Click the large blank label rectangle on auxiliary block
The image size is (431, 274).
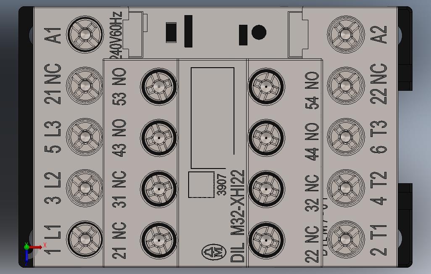tap(213, 118)
